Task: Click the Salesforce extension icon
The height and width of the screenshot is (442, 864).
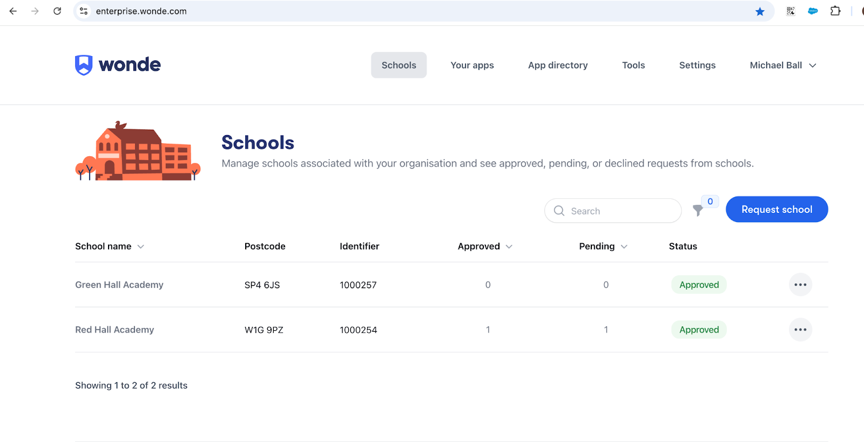Action: 813,11
